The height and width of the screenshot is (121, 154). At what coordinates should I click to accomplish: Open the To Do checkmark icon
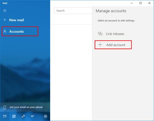tap(32, 116)
